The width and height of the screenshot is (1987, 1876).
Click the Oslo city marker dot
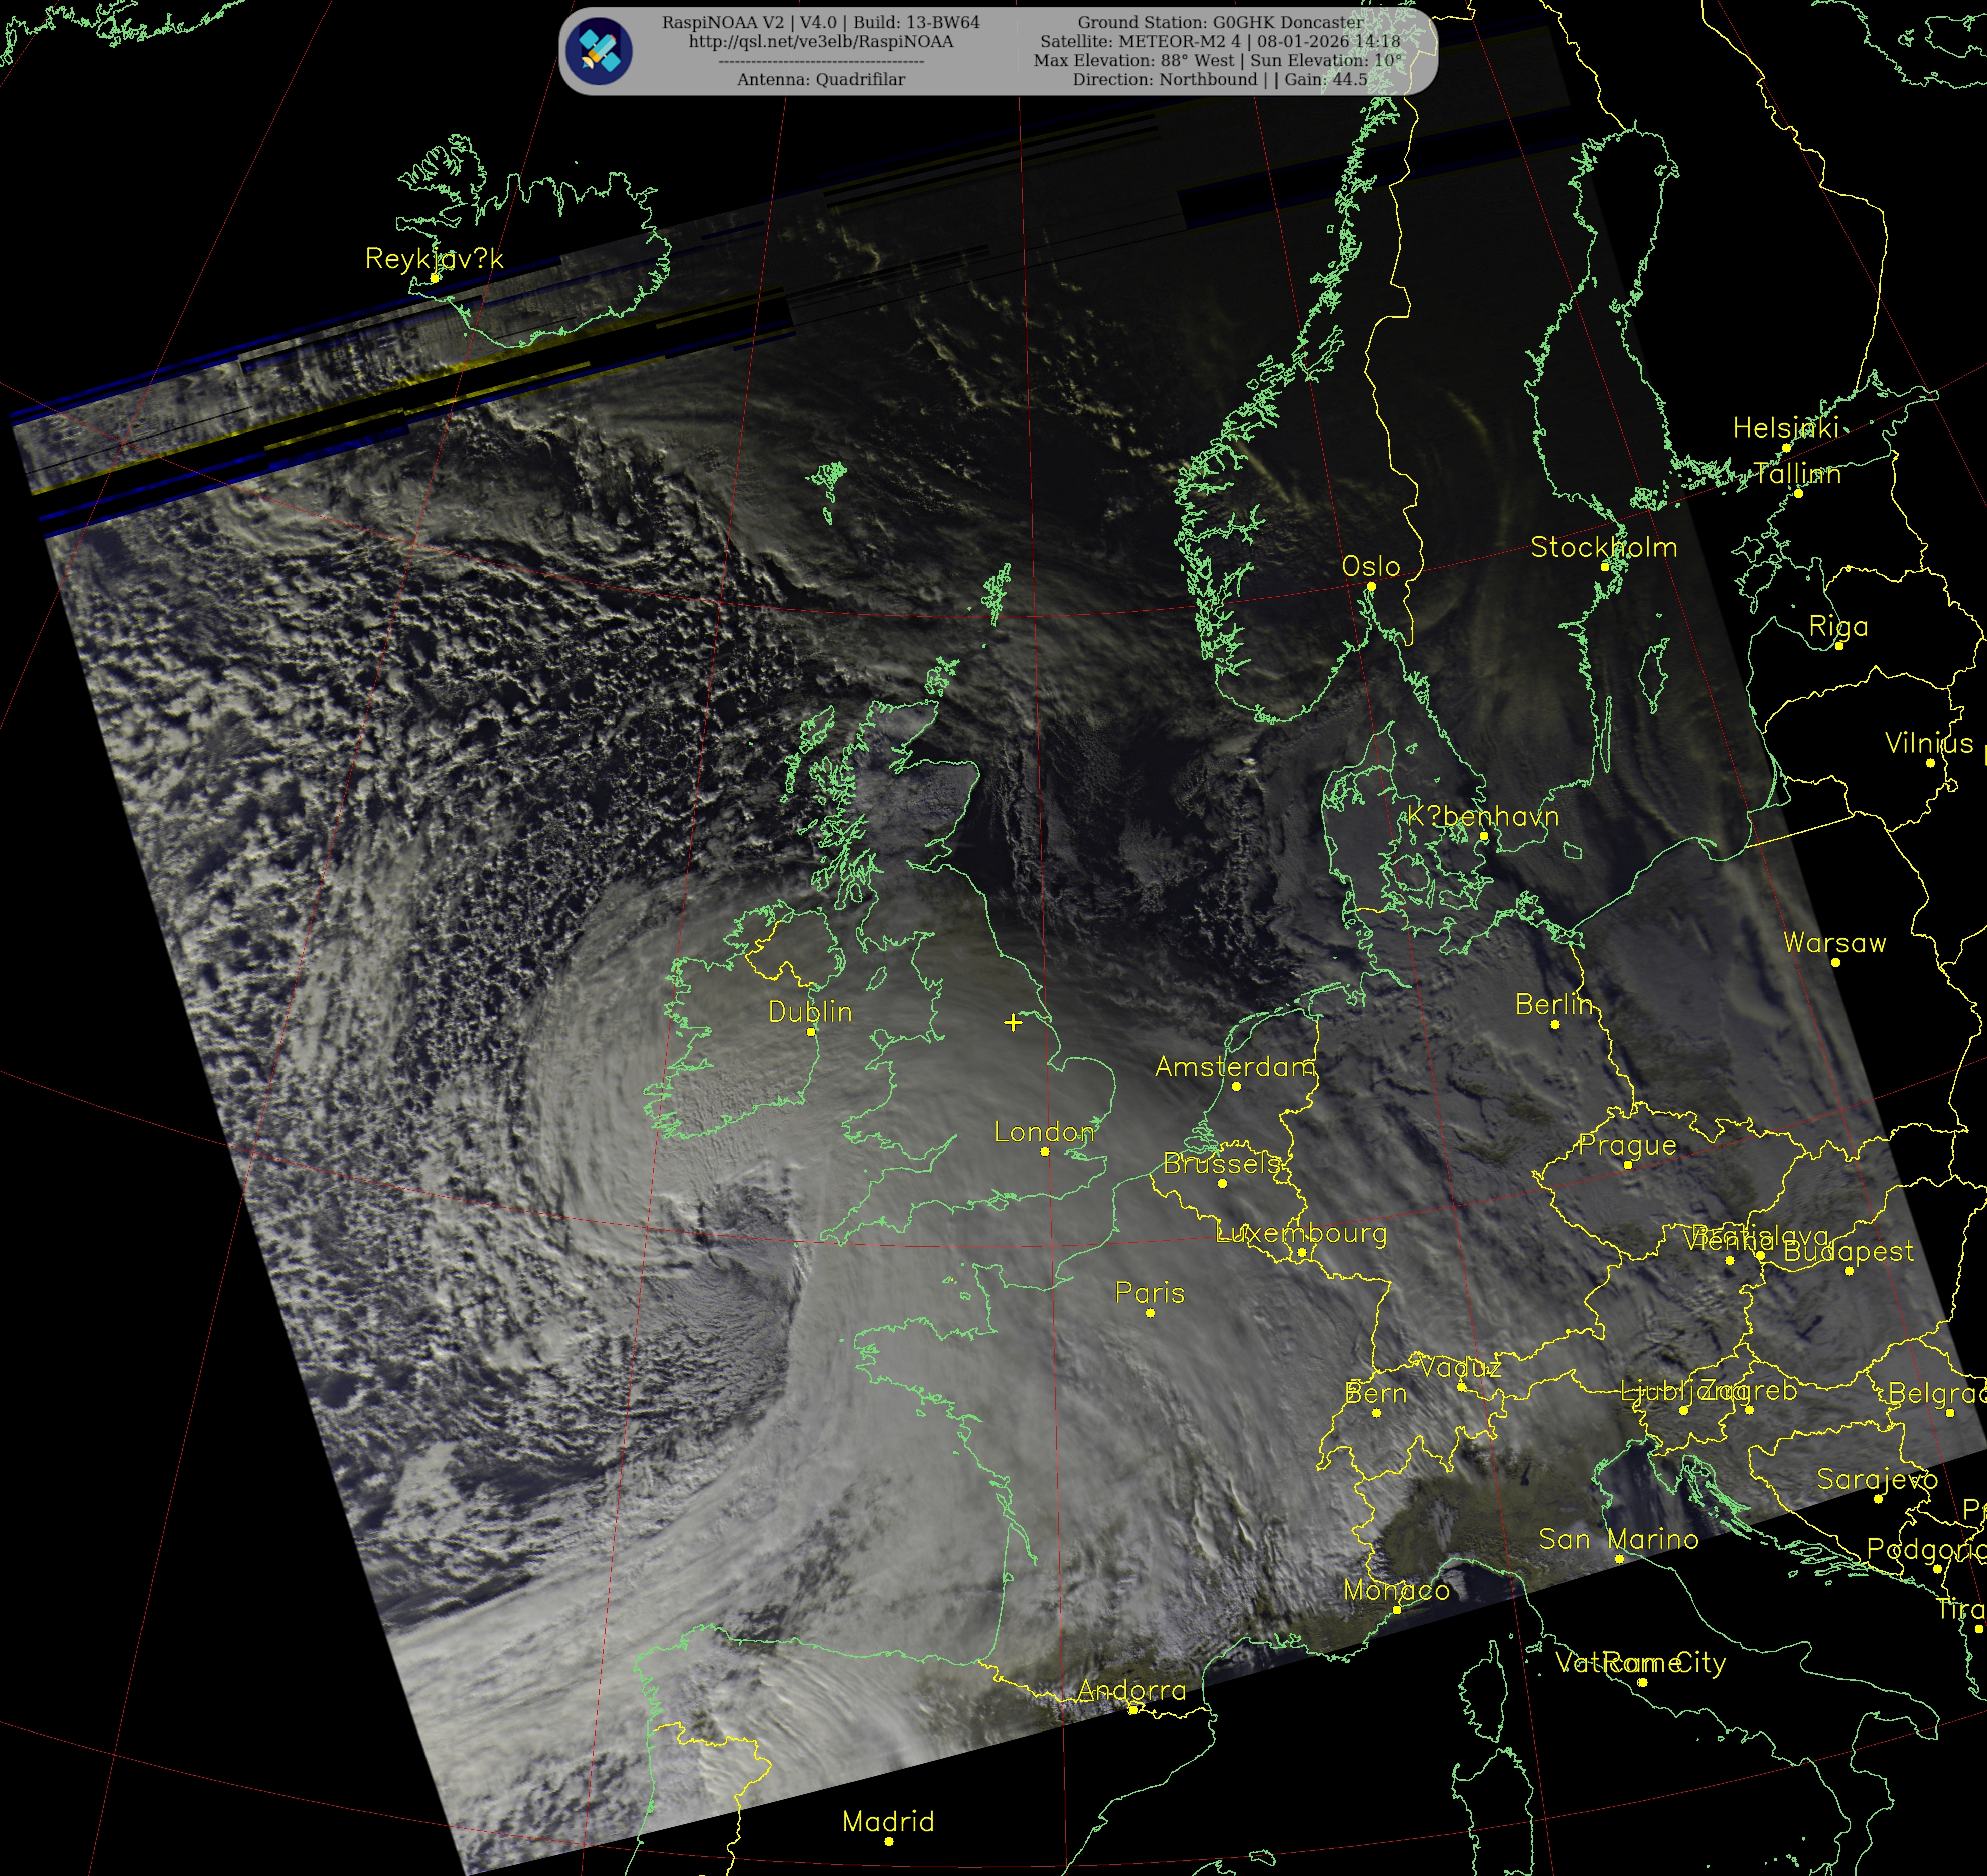coord(1371,587)
